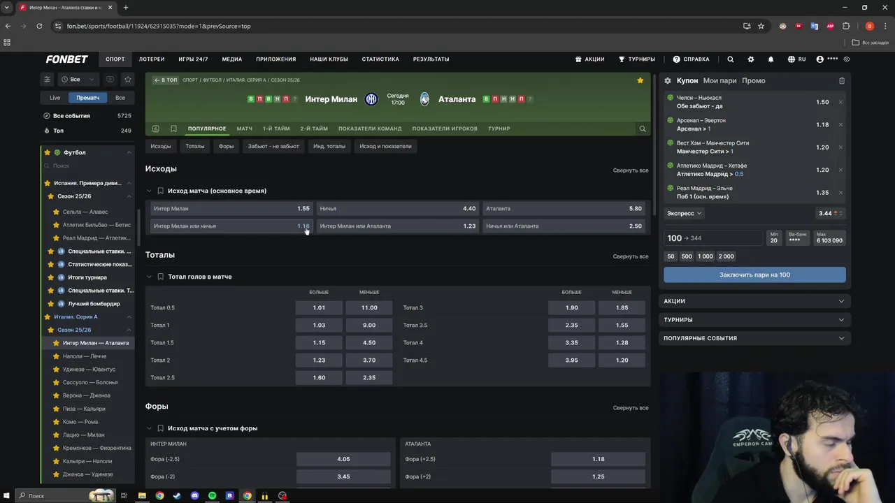Image resolution: width=895 pixels, height=503 pixels.
Task: Toggle favorite star for Сельта — Алавес
Action: (x=56, y=212)
